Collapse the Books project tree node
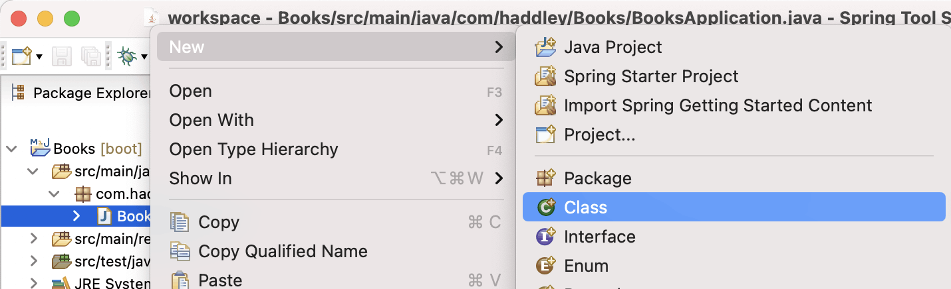The width and height of the screenshot is (951, 289). 11,148
